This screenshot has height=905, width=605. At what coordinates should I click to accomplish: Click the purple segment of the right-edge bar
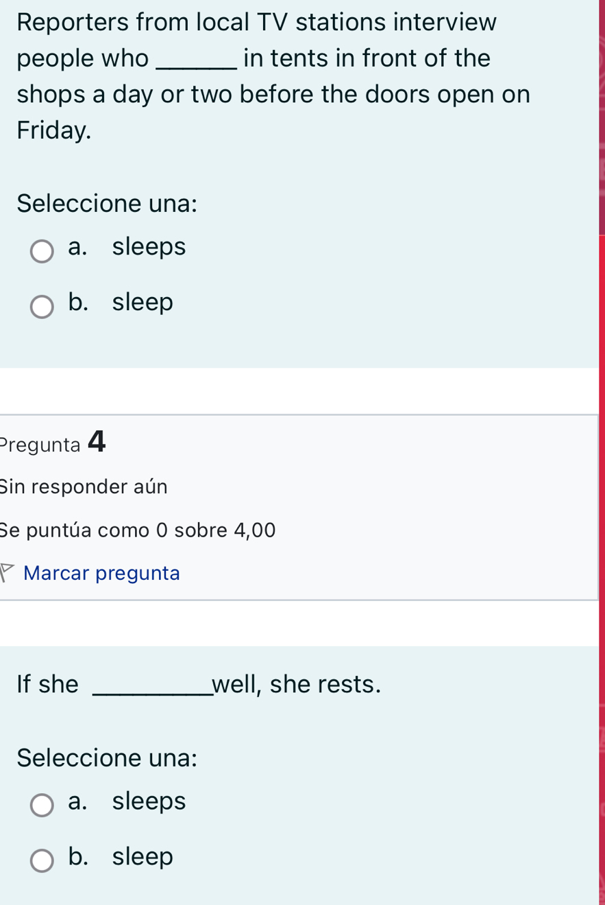pos(602,117)
